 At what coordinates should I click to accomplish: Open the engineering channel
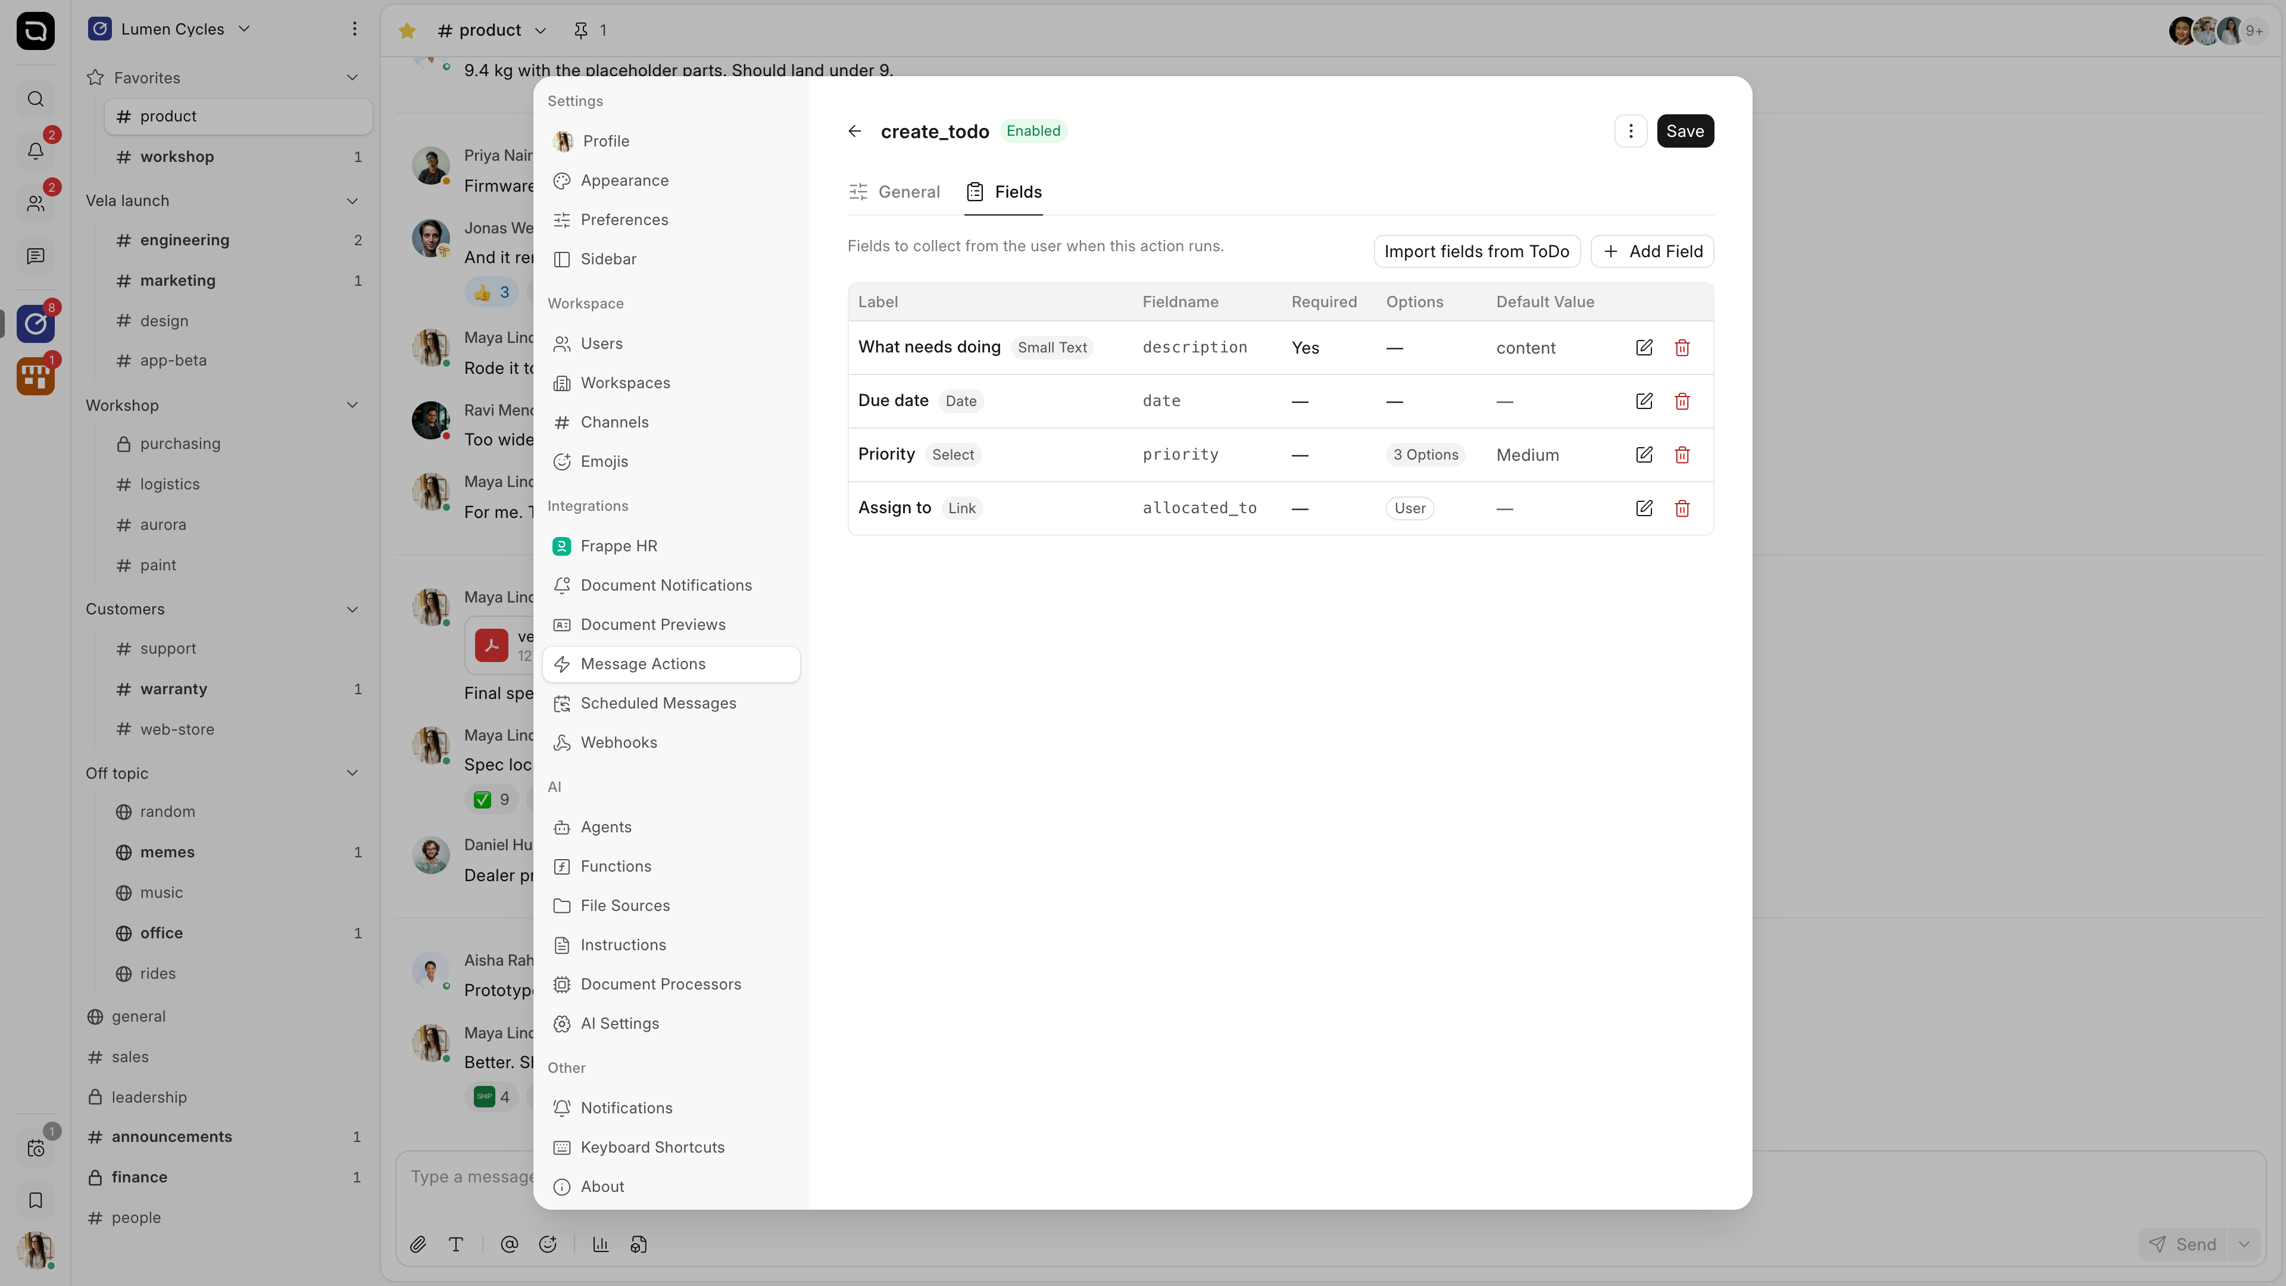238,241
